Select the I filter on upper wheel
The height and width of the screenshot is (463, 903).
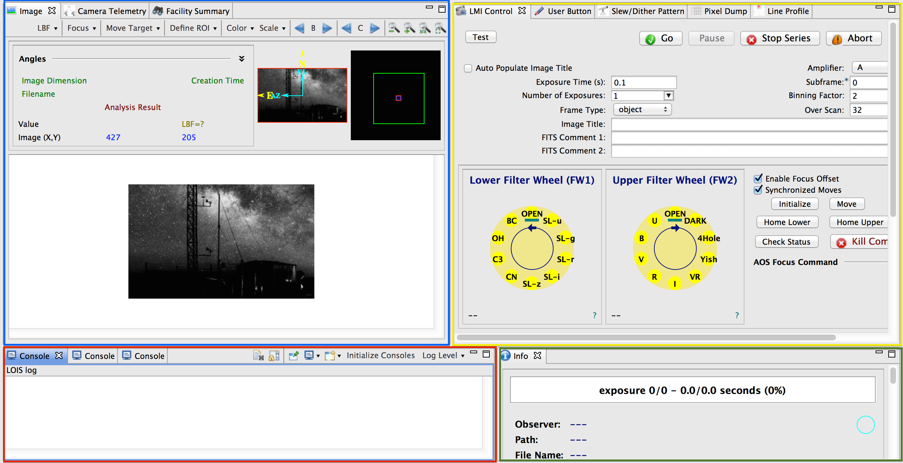[x=675, y=284]
